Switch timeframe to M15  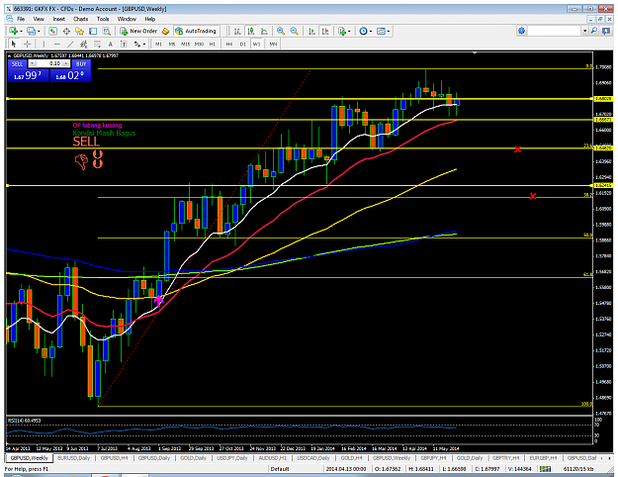tap(185, 45)
